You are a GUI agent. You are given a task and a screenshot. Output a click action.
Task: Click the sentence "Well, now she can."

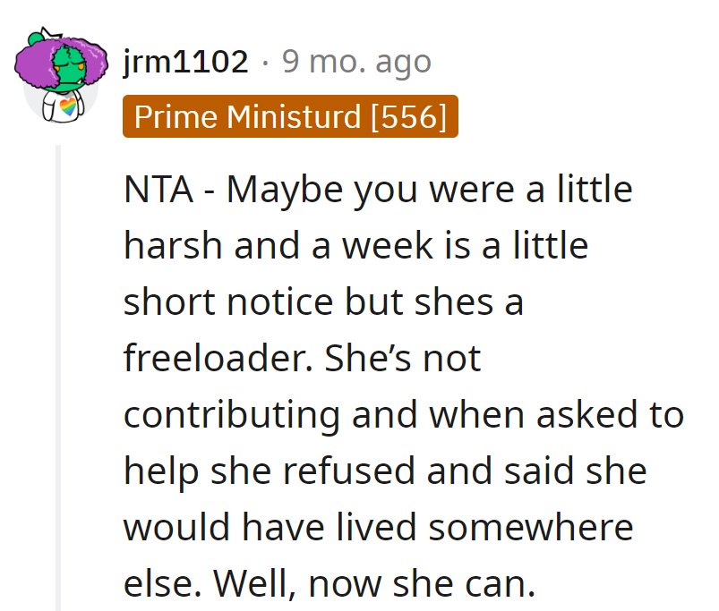click(375, 583)
